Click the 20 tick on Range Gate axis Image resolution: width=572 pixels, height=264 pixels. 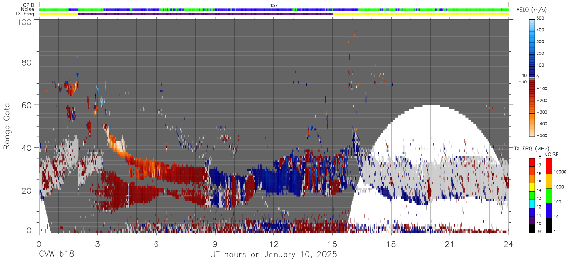coord(27,190)
